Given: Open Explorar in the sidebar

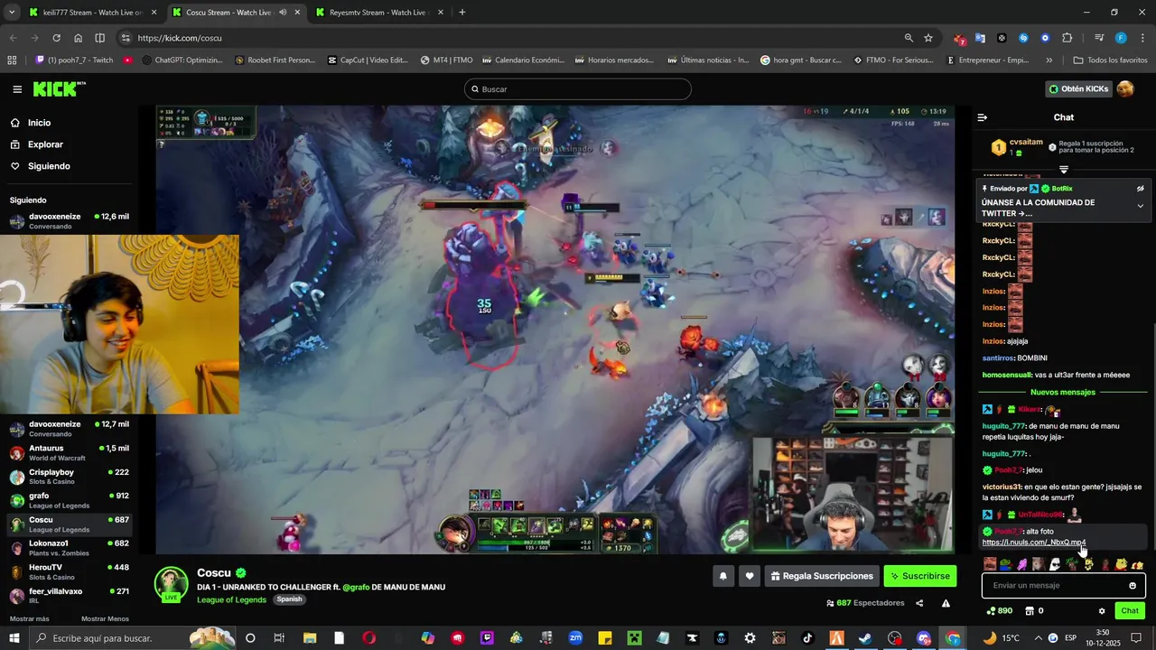Looking at the screenshot, I should [45, 144].
